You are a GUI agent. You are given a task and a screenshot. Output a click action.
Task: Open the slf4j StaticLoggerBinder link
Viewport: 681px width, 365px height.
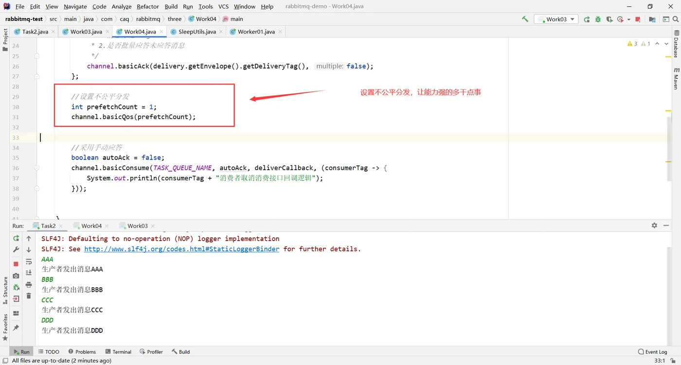tap(182, 249)
